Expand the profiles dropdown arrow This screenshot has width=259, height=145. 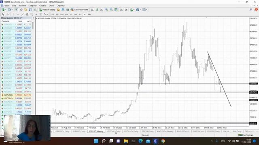tap(12, 10)
